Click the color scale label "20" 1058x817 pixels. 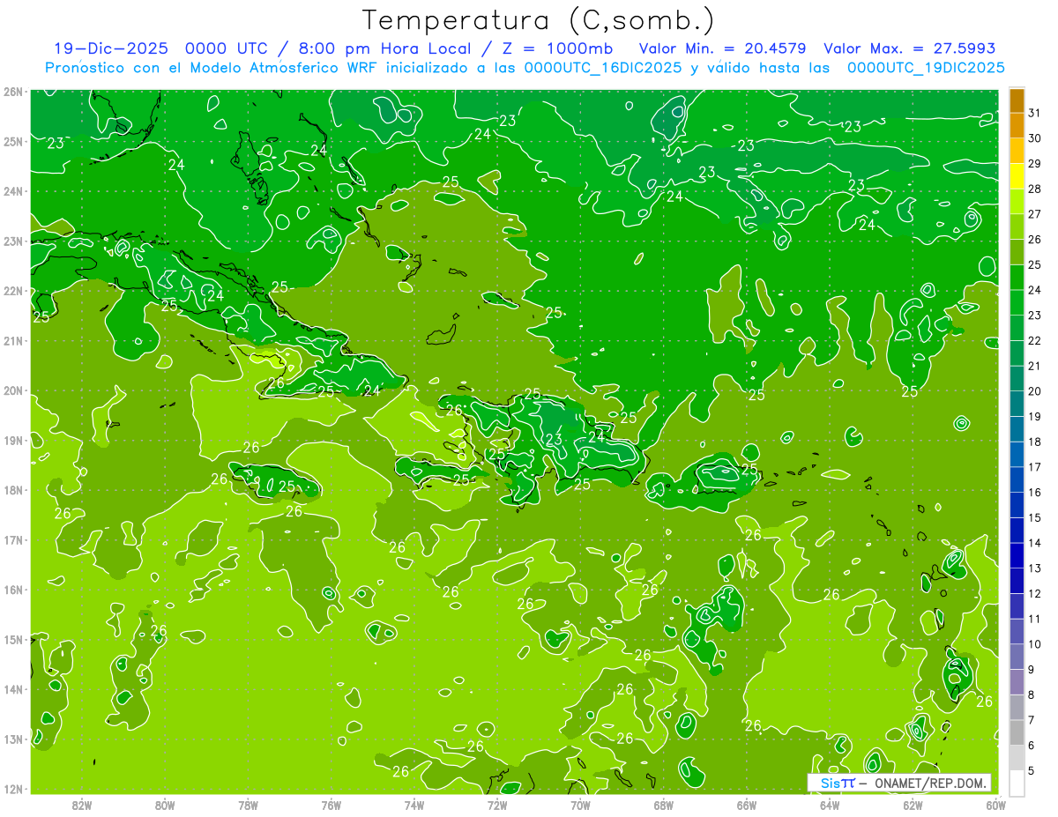(x=1035, y=391)
